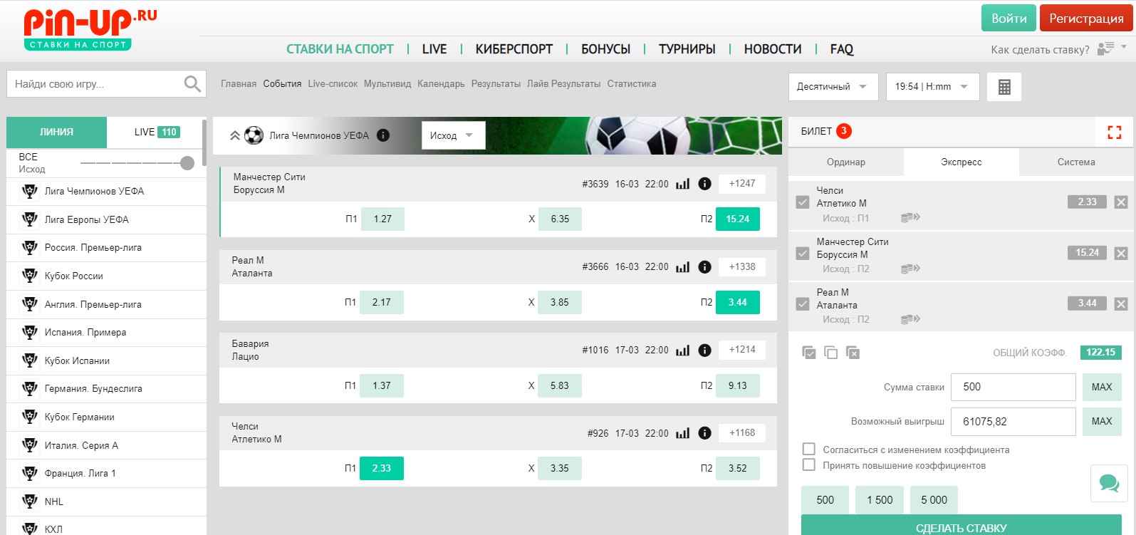Open Италия. Серия А in sidebar
The height and width of the screenshot is (535, 1136).
106,445
